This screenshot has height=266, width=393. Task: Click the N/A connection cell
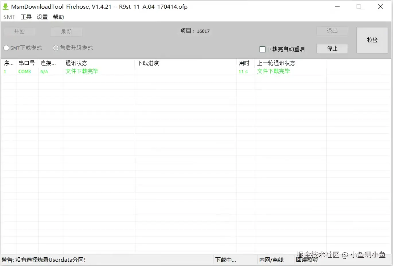pos(44,72)
